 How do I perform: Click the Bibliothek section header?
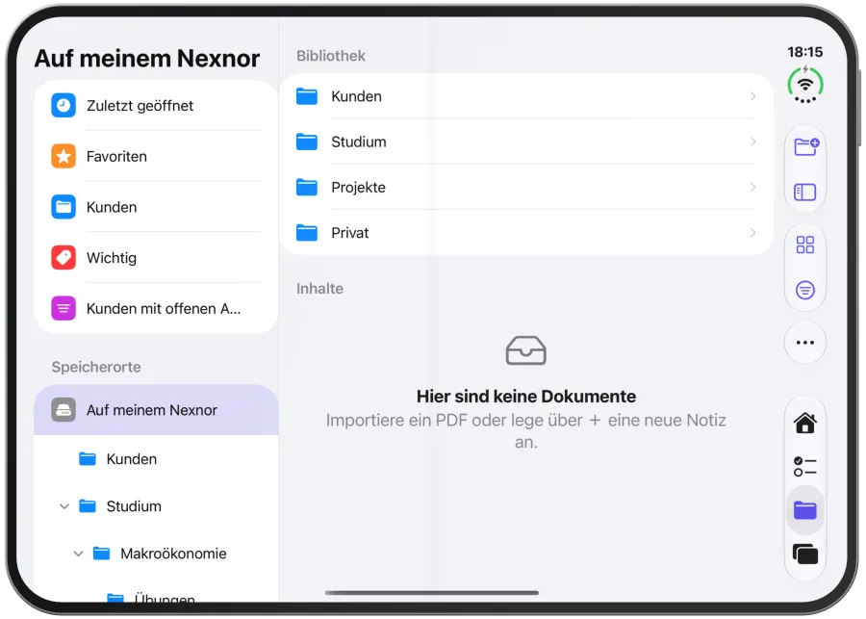(331, 56)
